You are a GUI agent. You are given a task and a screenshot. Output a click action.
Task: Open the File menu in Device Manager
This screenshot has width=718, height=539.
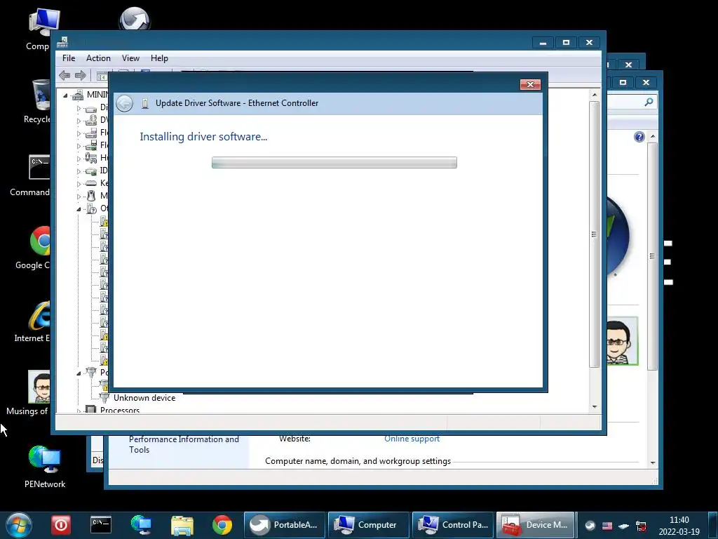pos(69,58)
